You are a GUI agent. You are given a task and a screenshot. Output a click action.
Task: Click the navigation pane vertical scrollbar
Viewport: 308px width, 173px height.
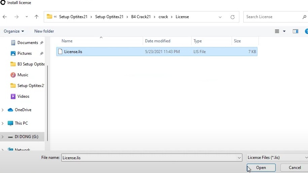tap(47, 101)
